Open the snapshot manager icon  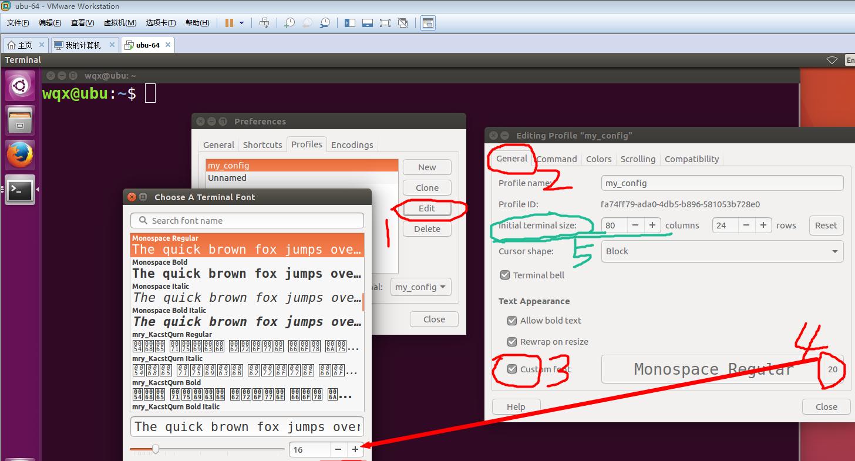pos(325,23)
